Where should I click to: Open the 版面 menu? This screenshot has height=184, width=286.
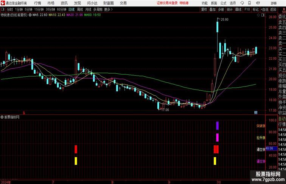coord(214,3)
